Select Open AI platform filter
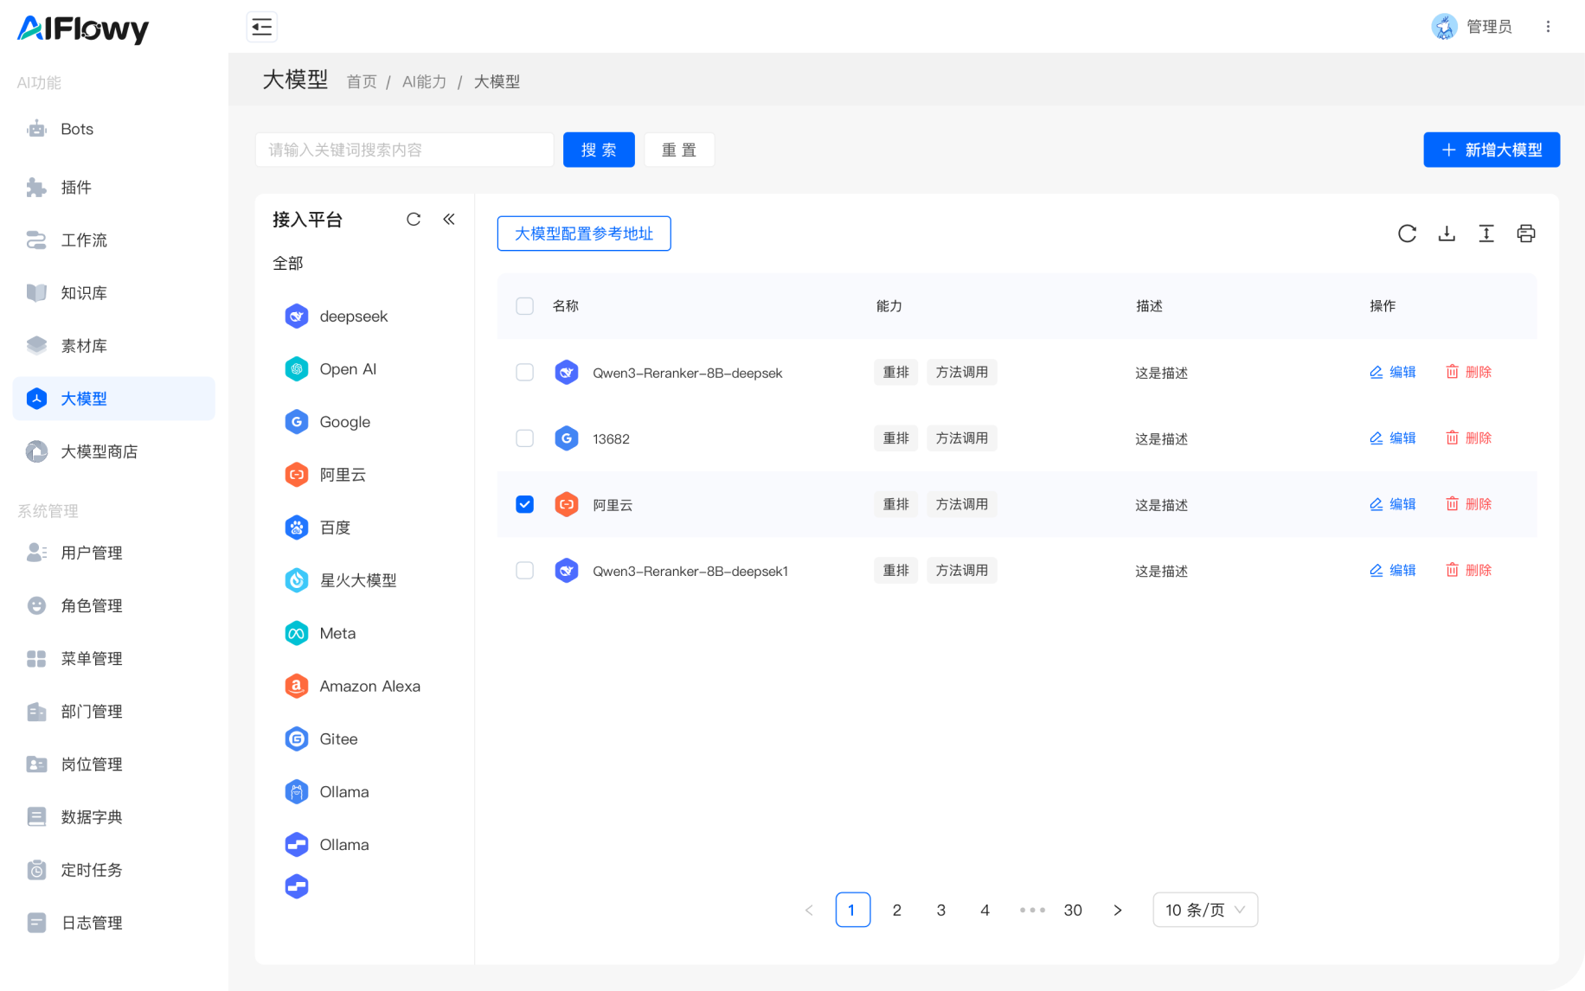This screenshot has height=991, width=1585. click(x=347, y=368)
